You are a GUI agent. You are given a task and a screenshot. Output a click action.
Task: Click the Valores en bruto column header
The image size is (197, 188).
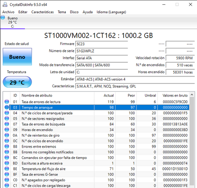click(x=173, y=95)
